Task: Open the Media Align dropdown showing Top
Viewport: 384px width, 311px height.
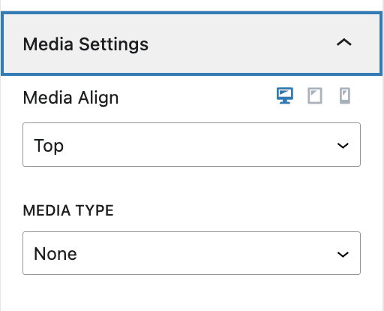Action: coord(191,144)
